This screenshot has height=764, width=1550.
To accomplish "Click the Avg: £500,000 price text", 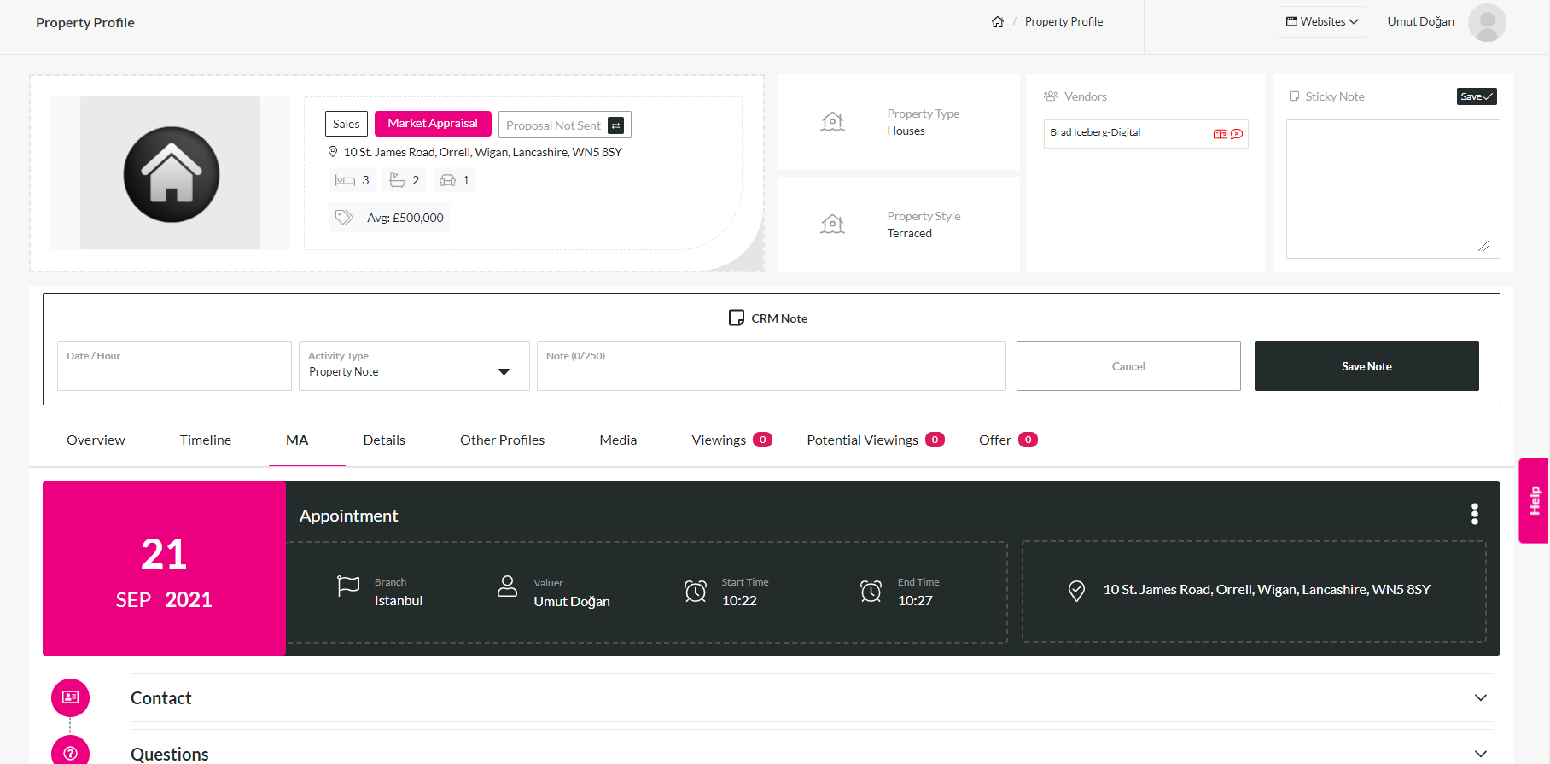I will [405, 218].
